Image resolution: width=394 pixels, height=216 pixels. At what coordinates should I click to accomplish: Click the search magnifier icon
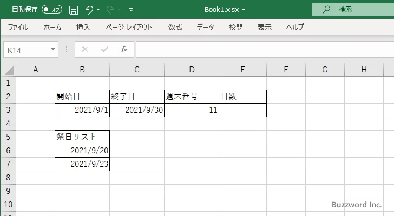(326, 10)
